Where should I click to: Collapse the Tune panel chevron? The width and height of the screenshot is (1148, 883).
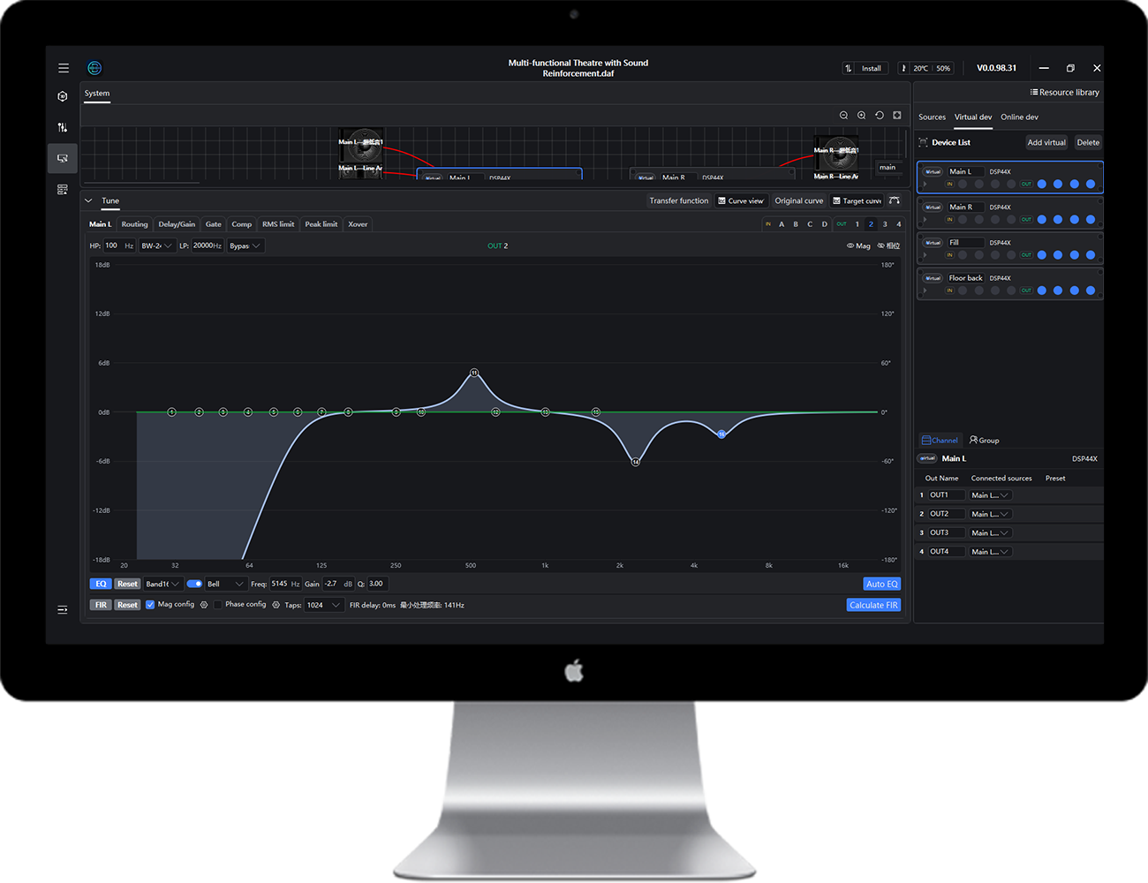coord(88,200)
